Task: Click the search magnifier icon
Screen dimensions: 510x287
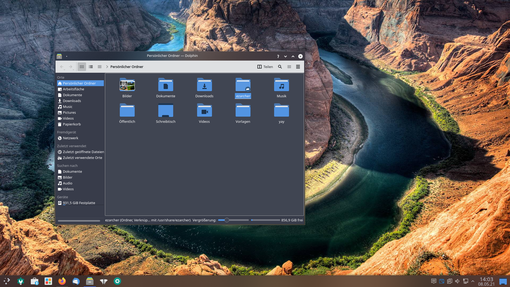Action: (280, 67)
